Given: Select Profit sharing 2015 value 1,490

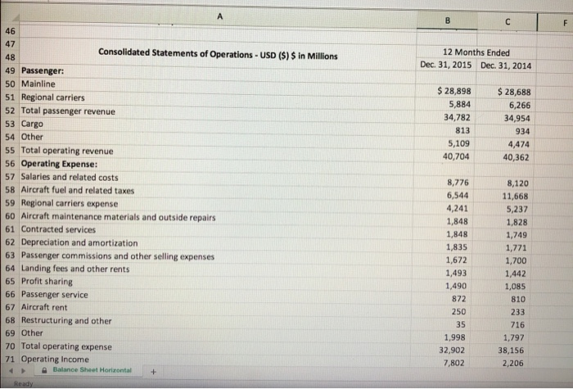Looking at the screenshot, I should click(x=456, y=286).
